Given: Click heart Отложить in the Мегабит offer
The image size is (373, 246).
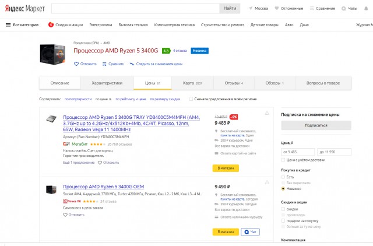Looking at the screenshot, I should click(x=100, y=163).
